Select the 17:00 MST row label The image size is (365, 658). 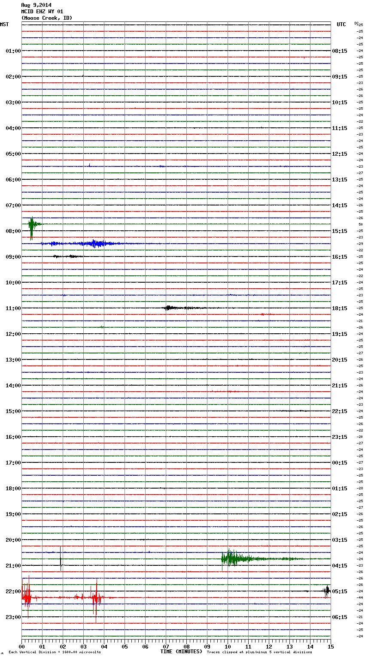coord(13,463)
